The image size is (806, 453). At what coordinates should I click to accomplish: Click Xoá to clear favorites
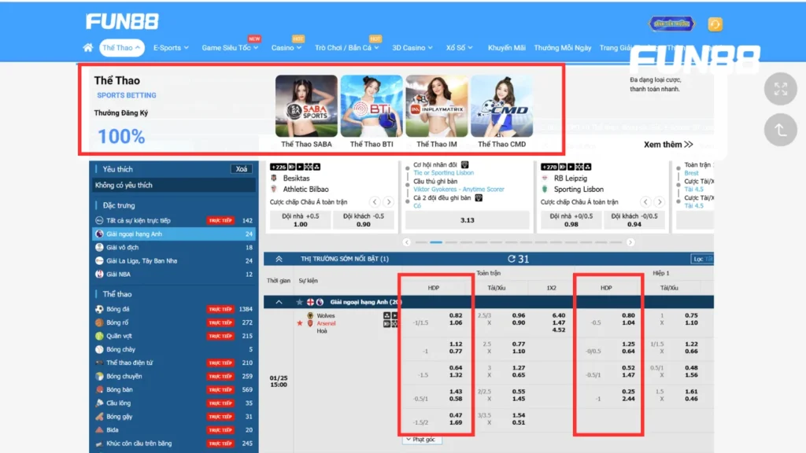[241, 169]
